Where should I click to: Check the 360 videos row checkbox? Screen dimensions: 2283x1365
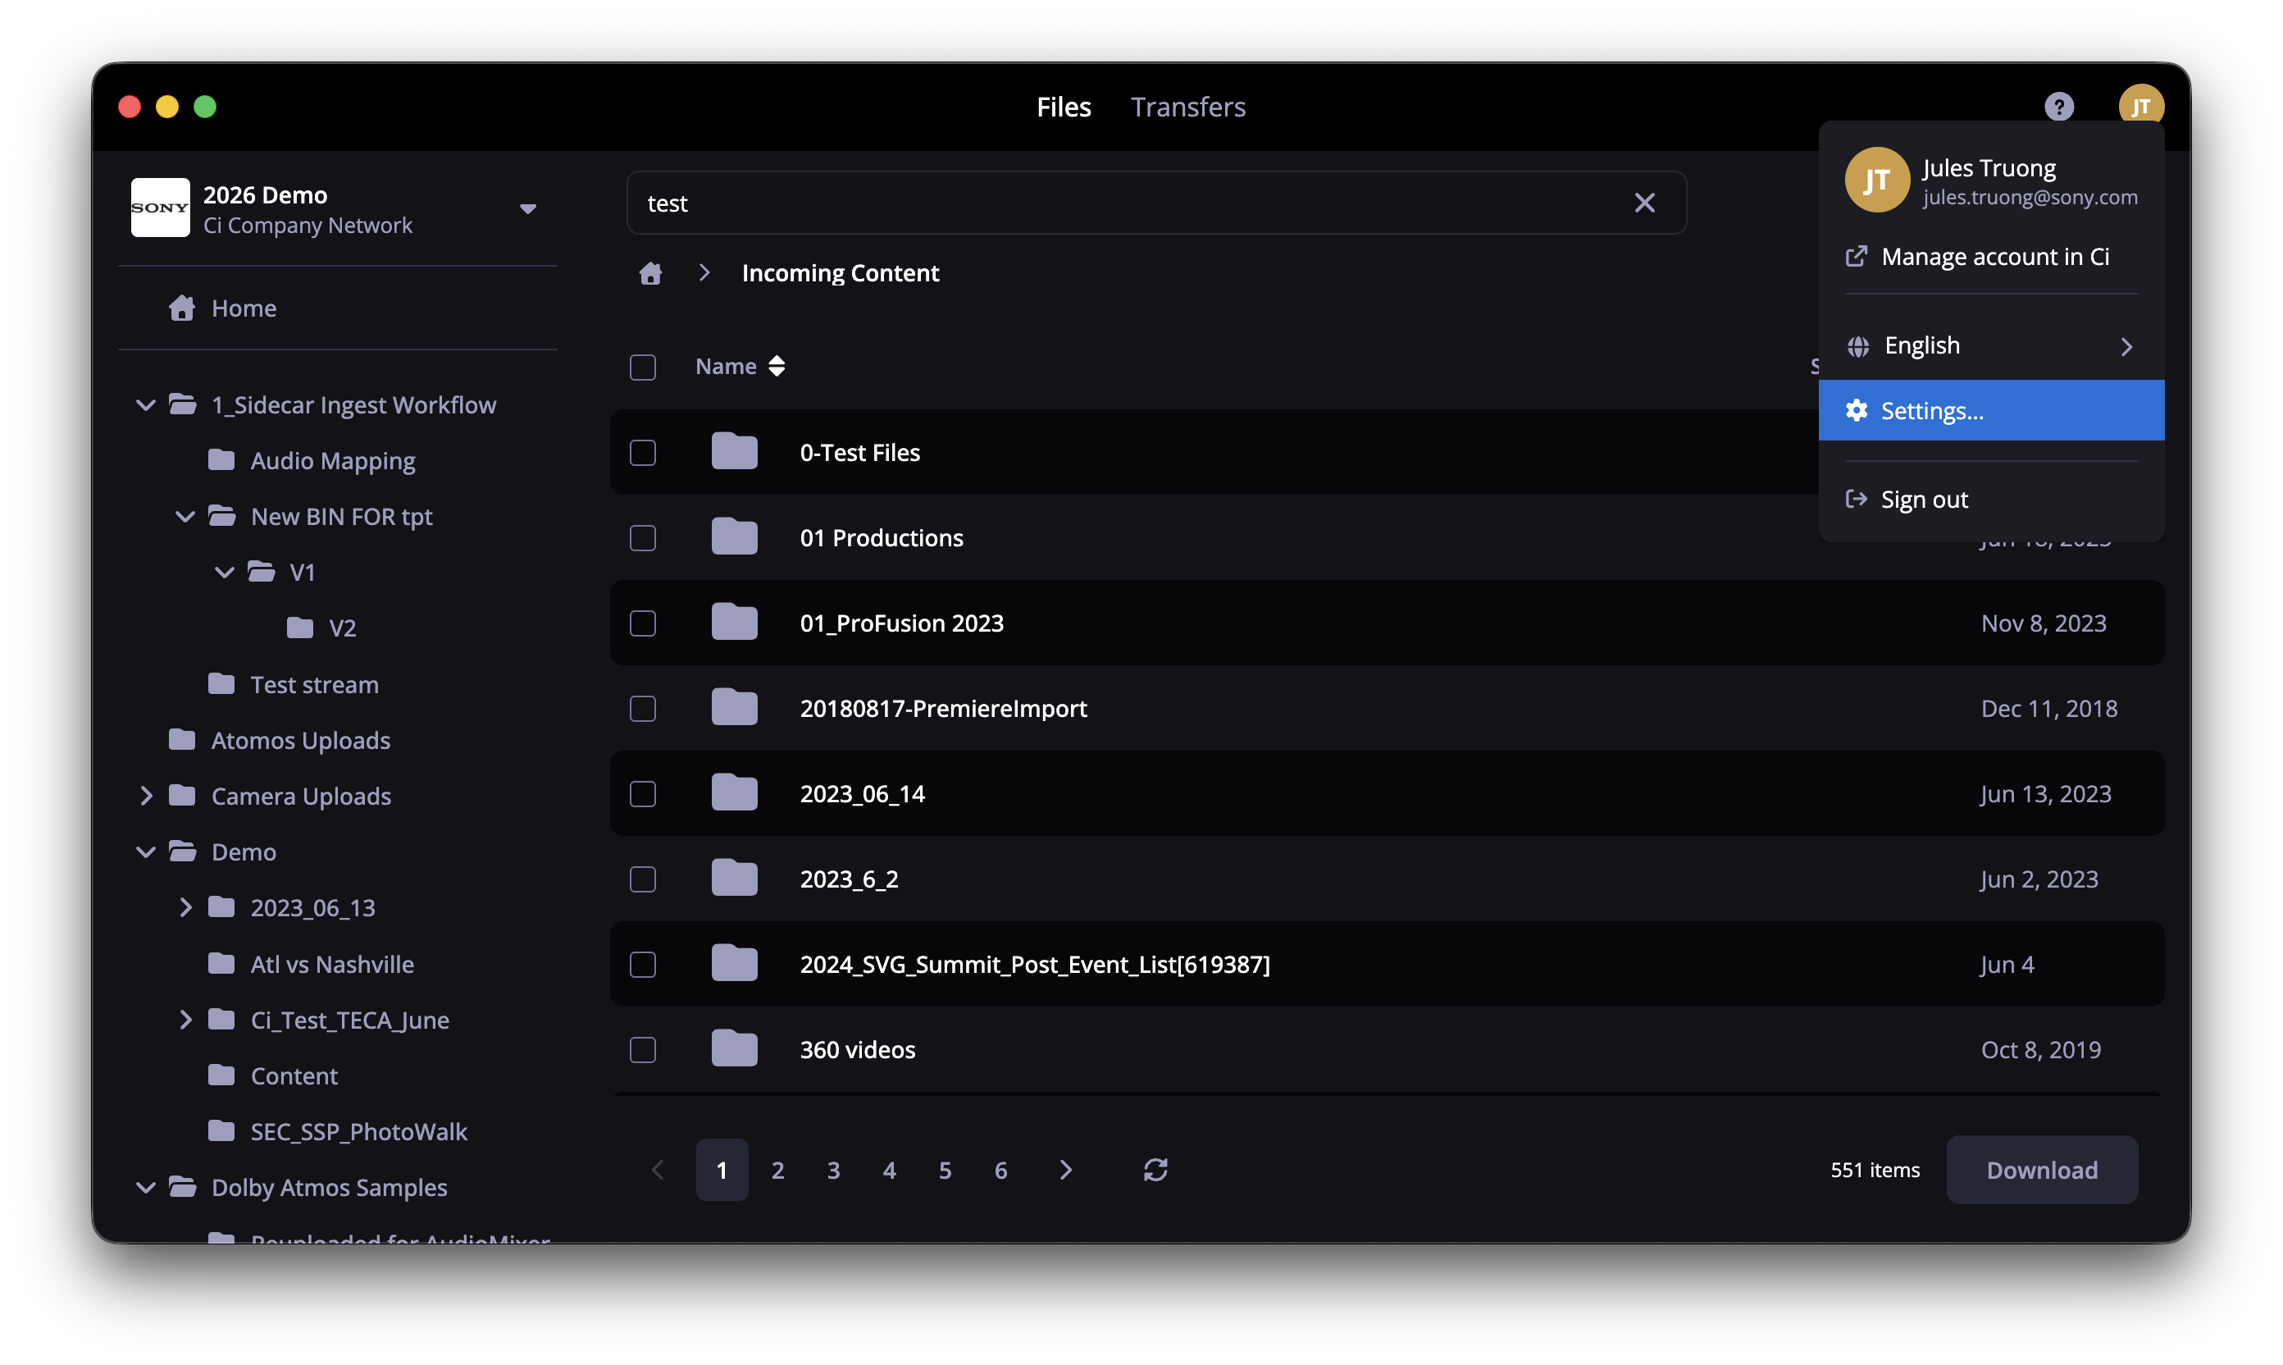642,1051
